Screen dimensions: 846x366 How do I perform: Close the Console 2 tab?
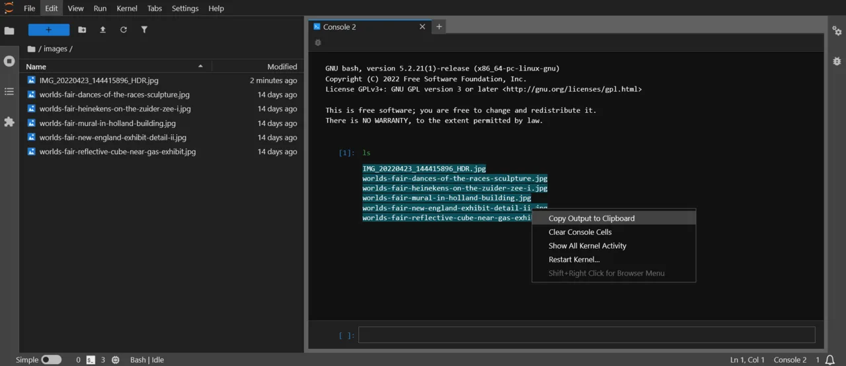pyautogui.click(x=423, y=27)
